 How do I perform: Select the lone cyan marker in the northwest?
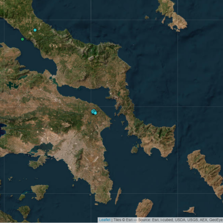35,30
